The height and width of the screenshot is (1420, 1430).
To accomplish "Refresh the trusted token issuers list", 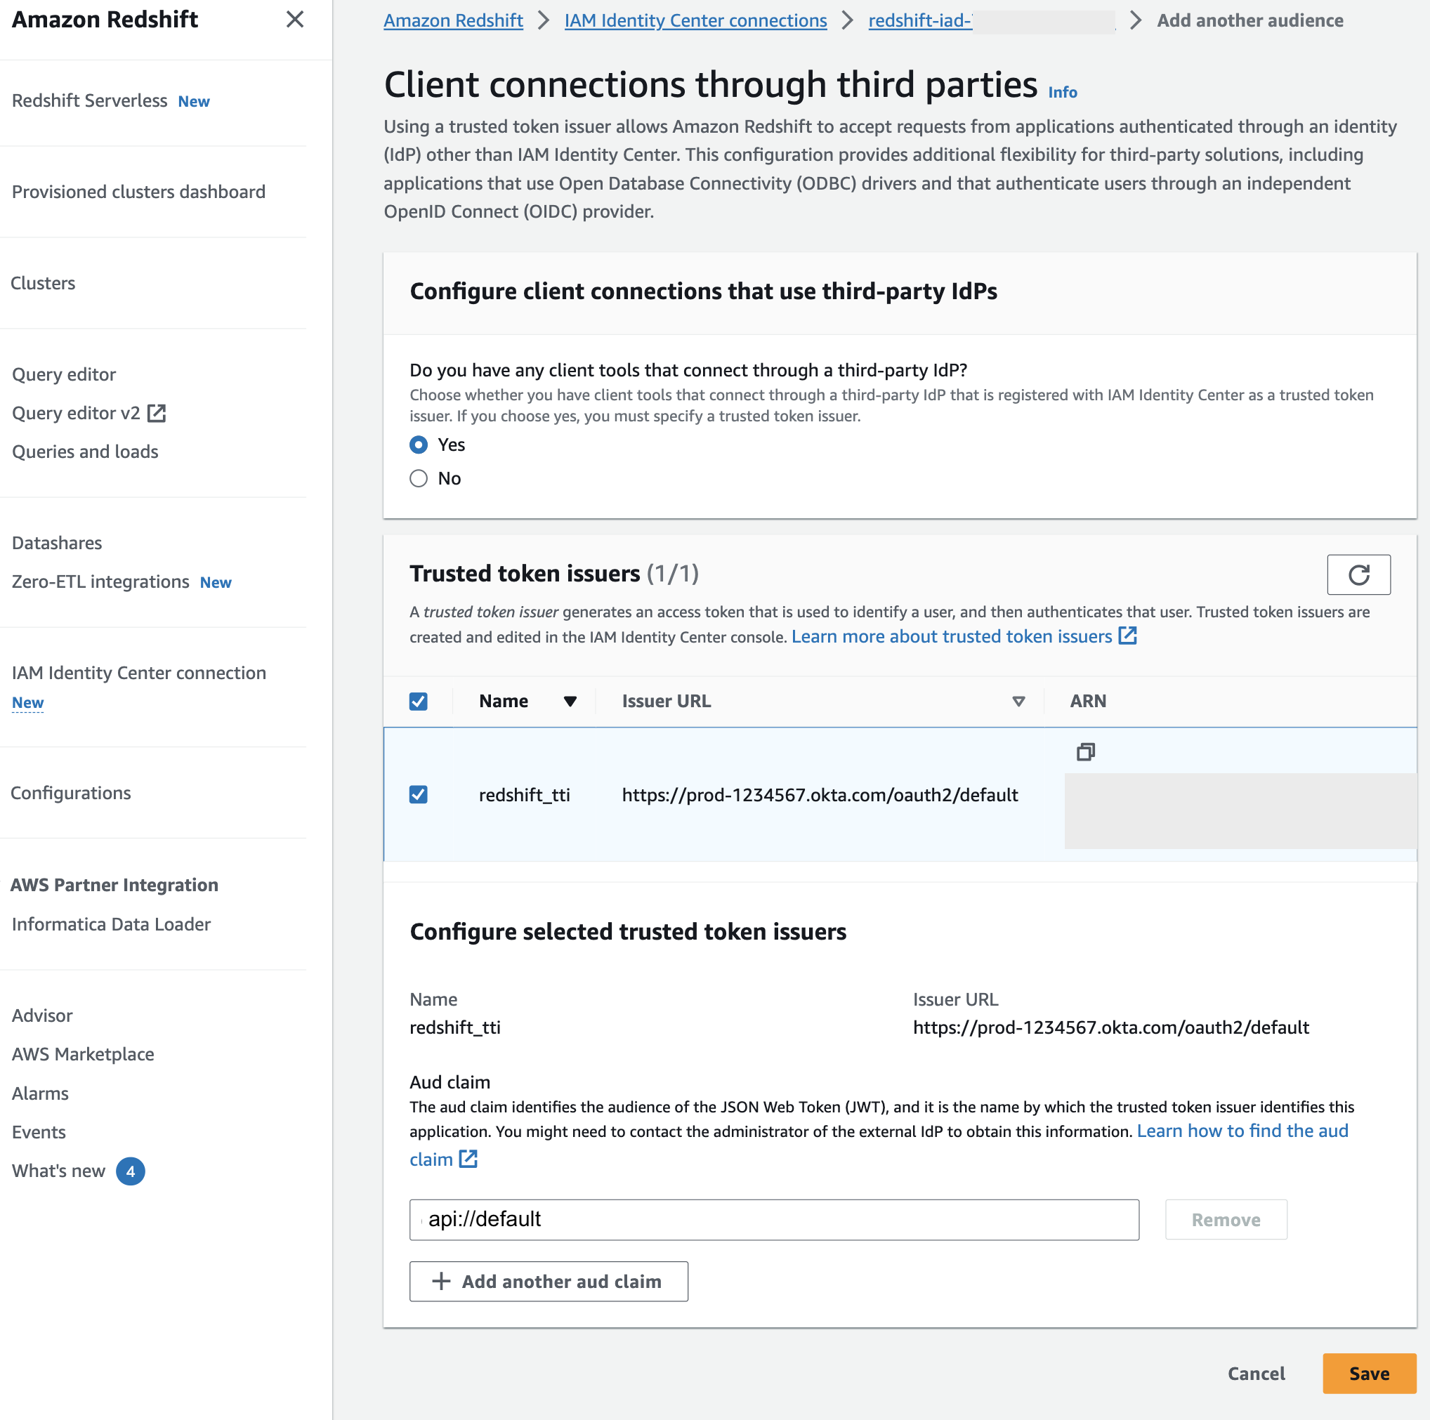I will (x=1358, y=574).
